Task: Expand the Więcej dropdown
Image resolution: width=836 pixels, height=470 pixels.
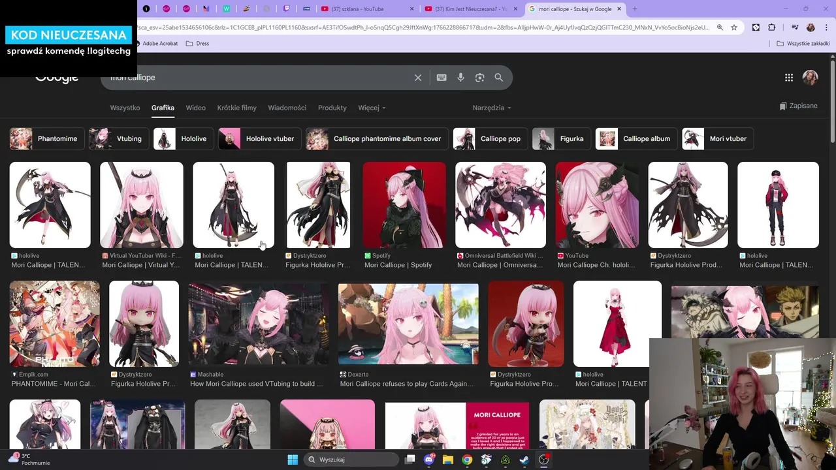Action: pos(372,108)
